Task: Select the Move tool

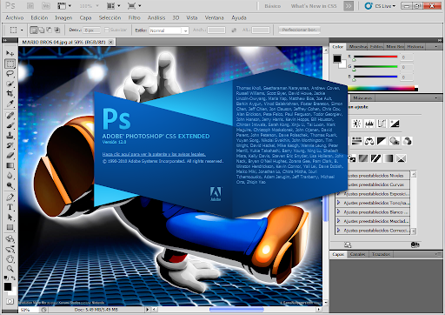Action: [x=10, y=53]
